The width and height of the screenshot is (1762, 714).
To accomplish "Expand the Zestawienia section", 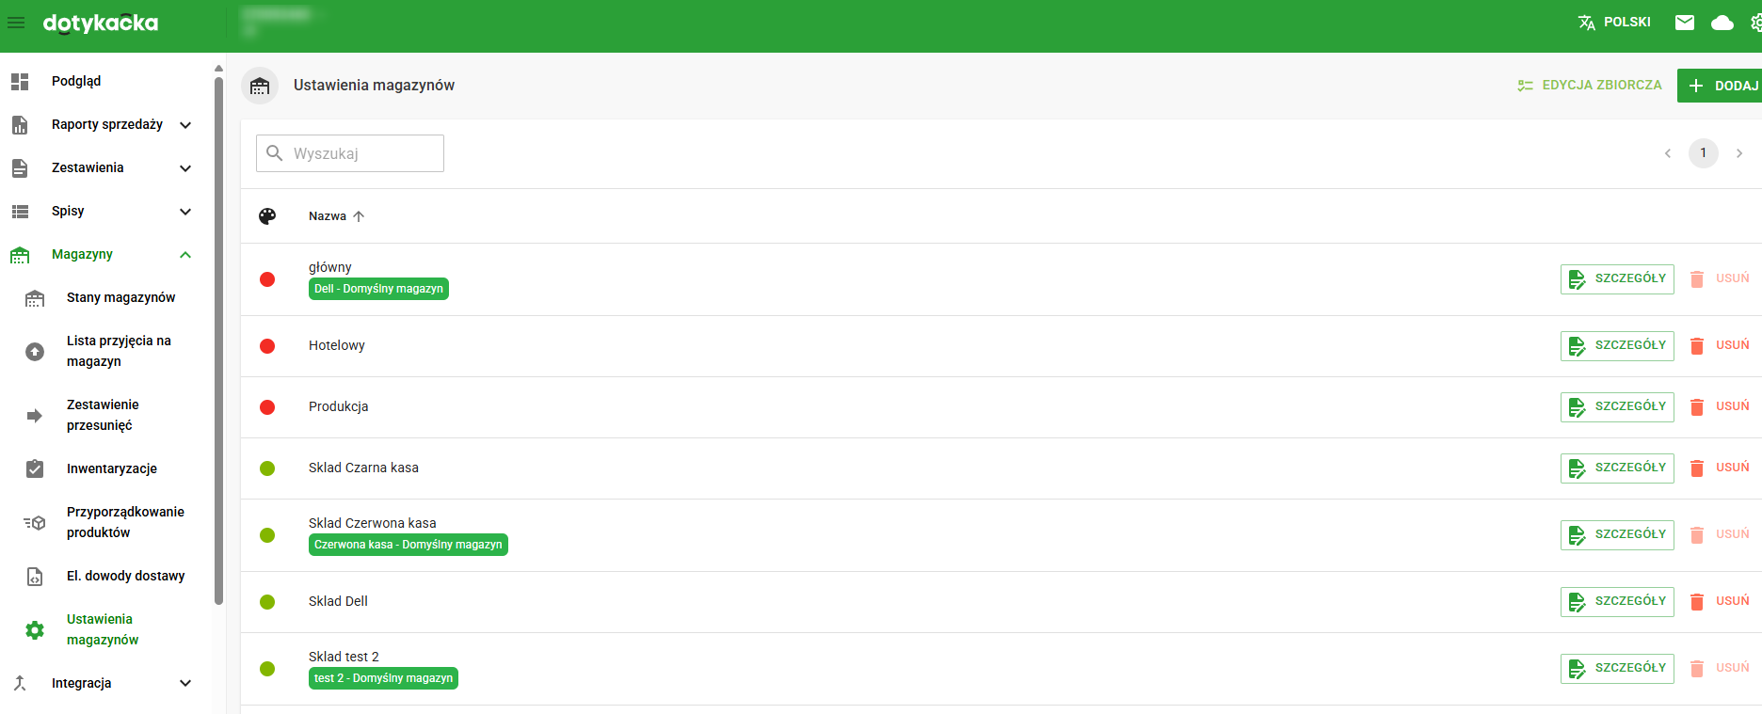I will coord(185,168).
